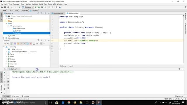
Task: Open the Windows Store taskbar icon
Action: coord(57,102)
